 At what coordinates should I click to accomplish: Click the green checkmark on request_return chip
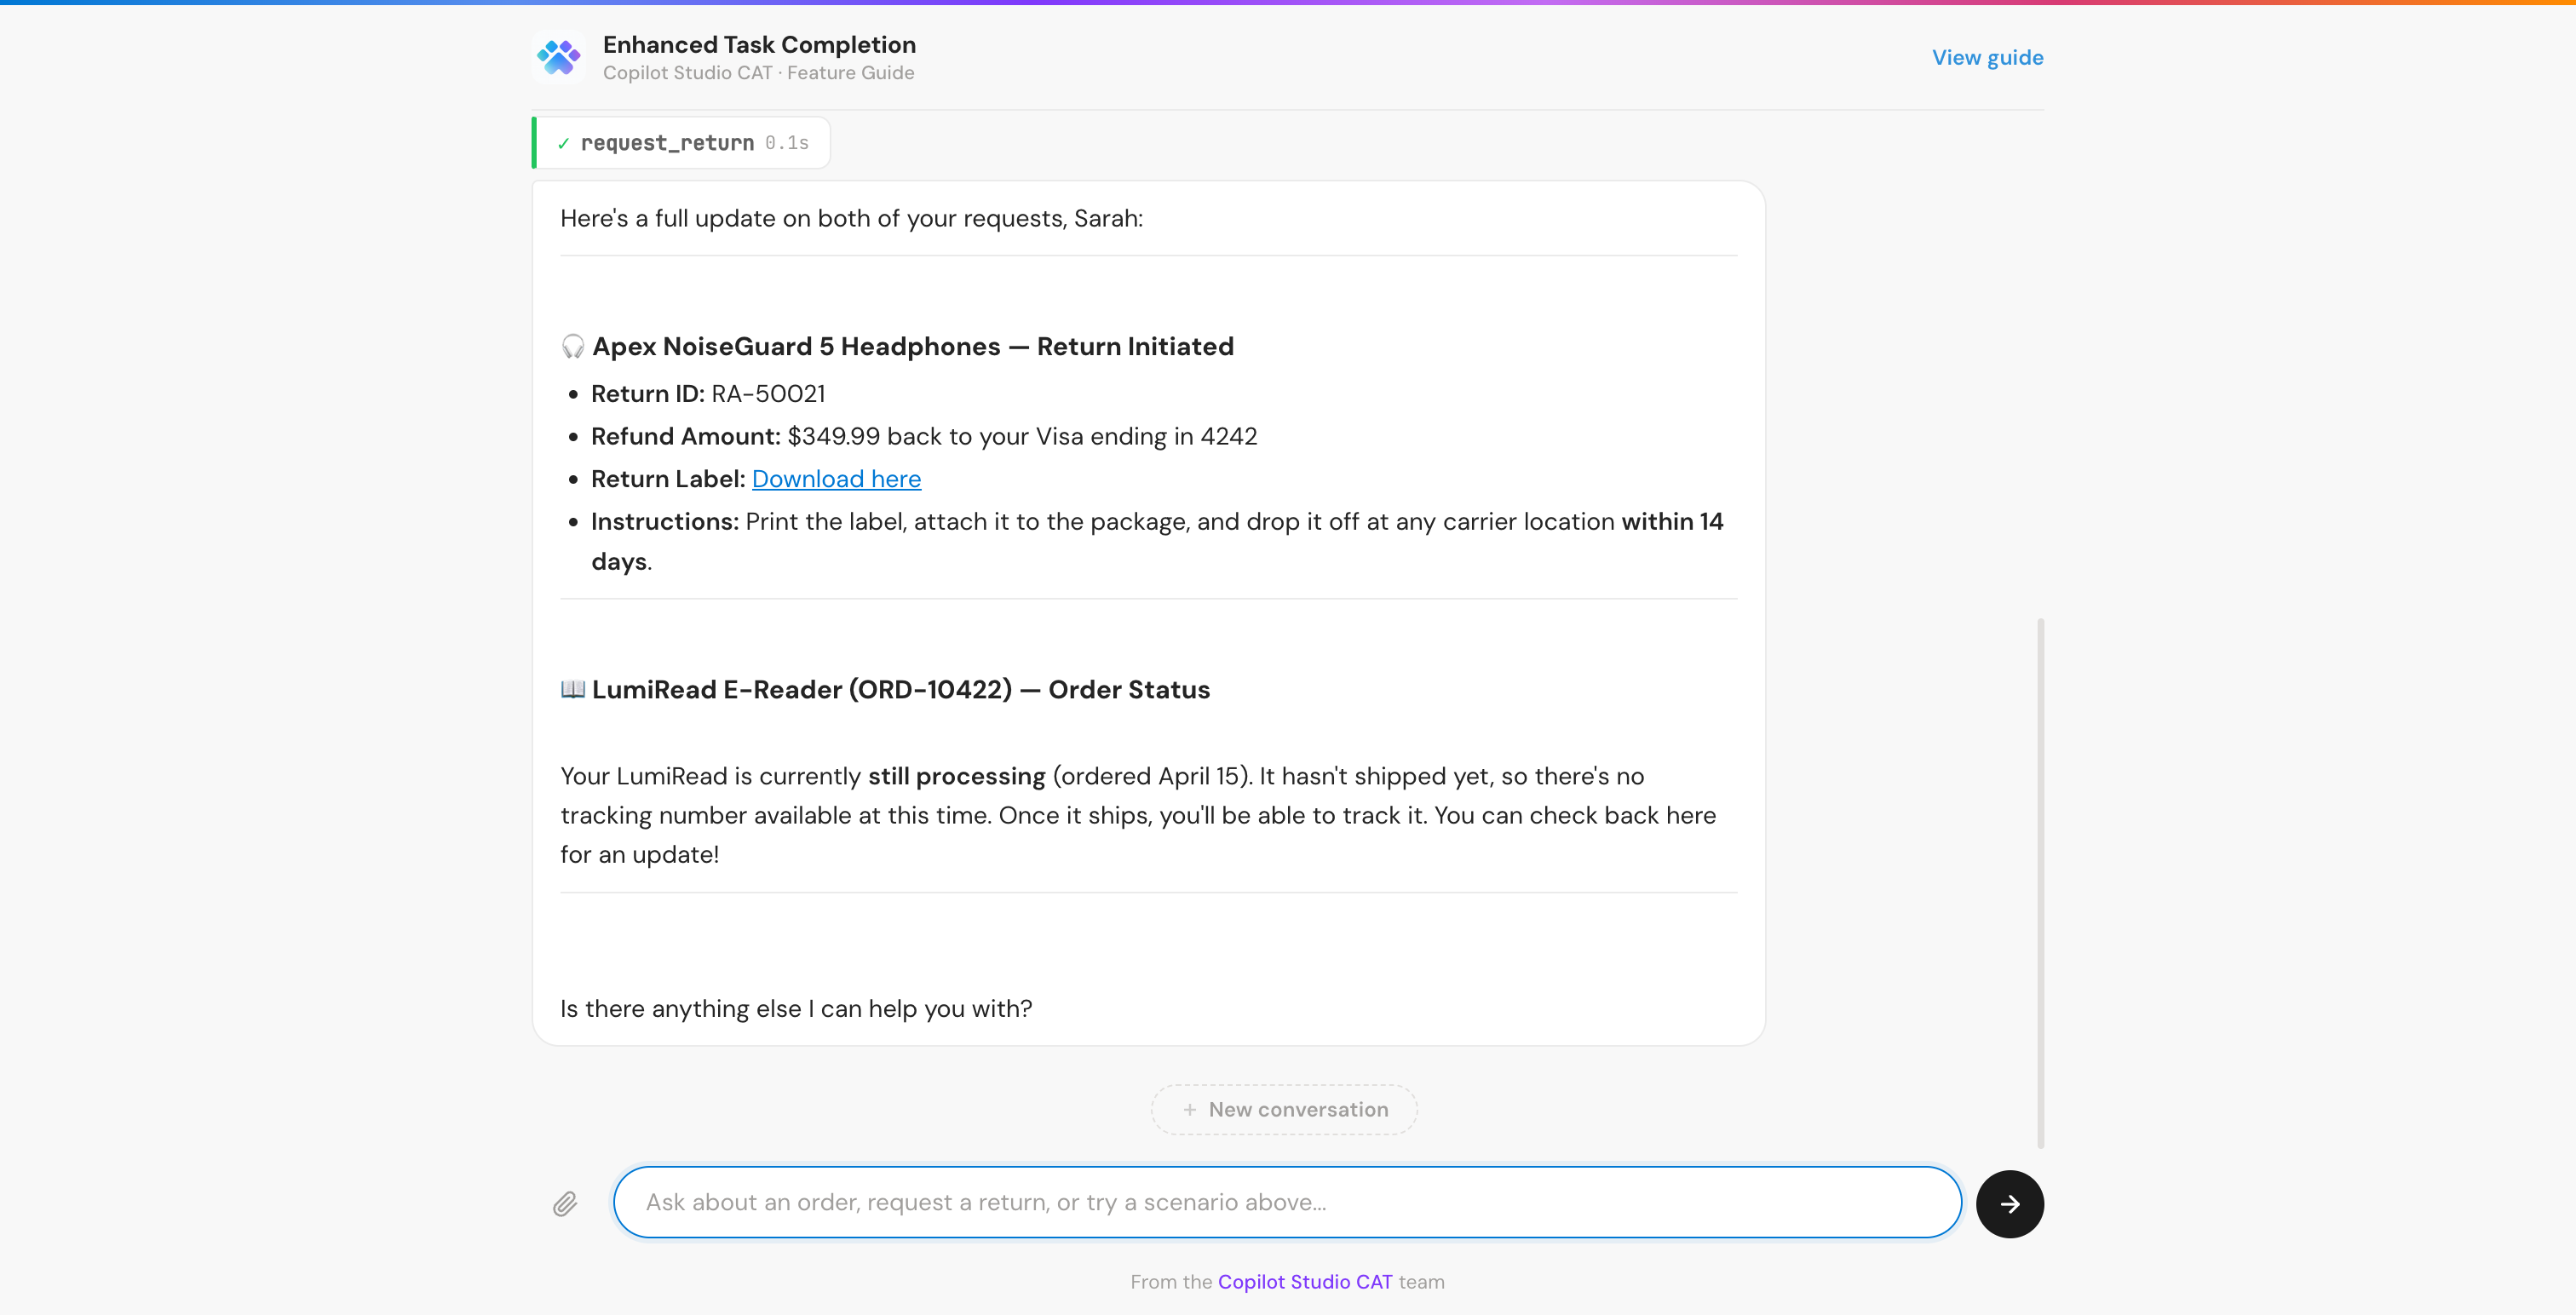pyautogui.click(x=565, y=142)
